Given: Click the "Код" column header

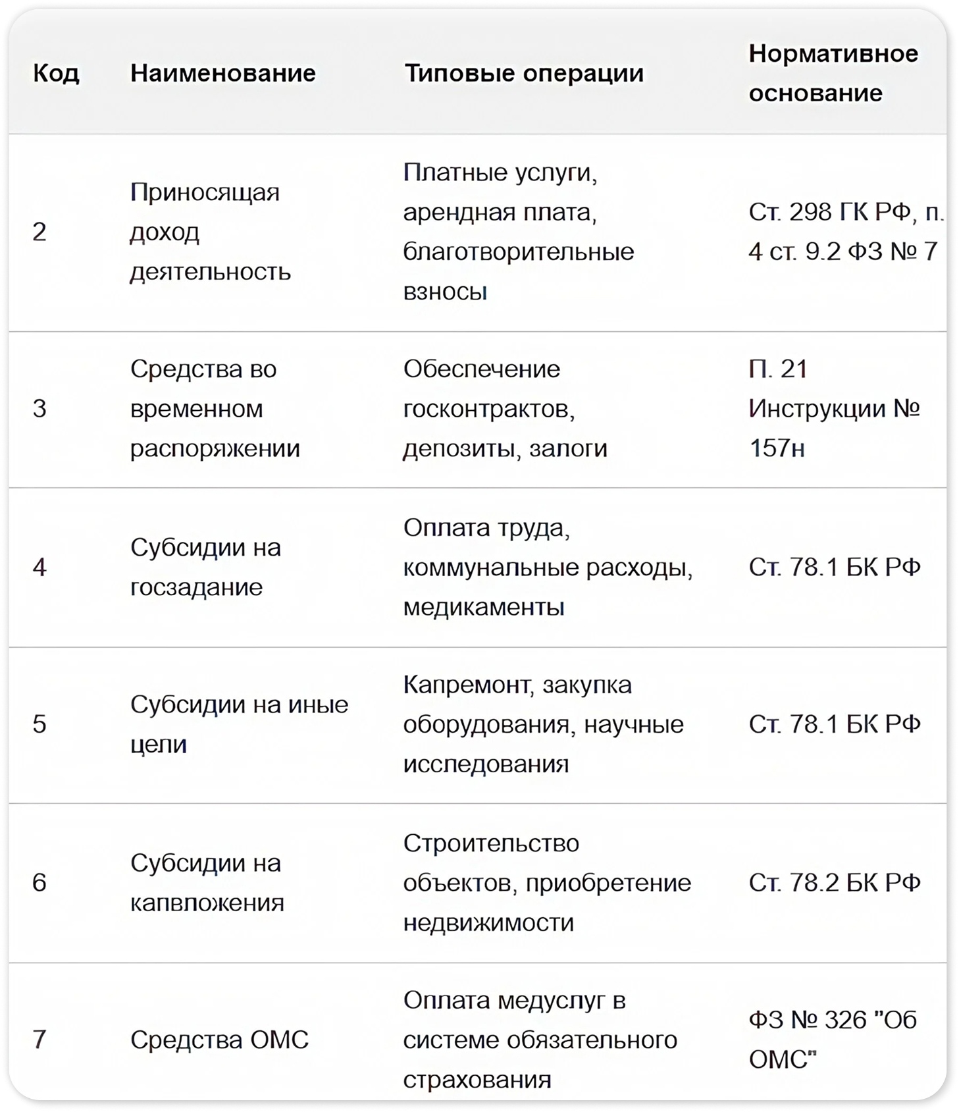Looking at the screenshot, I should [x=56, y=73].
